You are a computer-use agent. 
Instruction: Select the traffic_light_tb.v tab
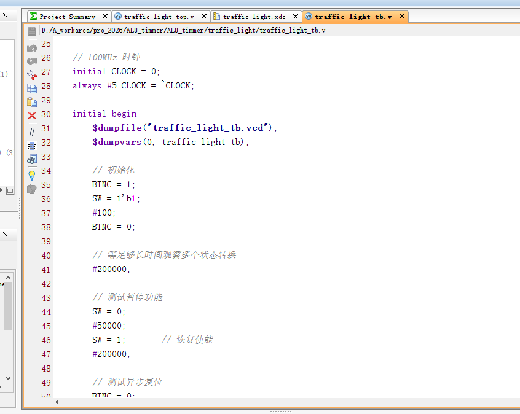353,17
